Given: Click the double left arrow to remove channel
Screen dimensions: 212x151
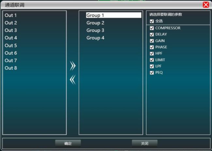Looking at the screenshot, I should (73, 80).
